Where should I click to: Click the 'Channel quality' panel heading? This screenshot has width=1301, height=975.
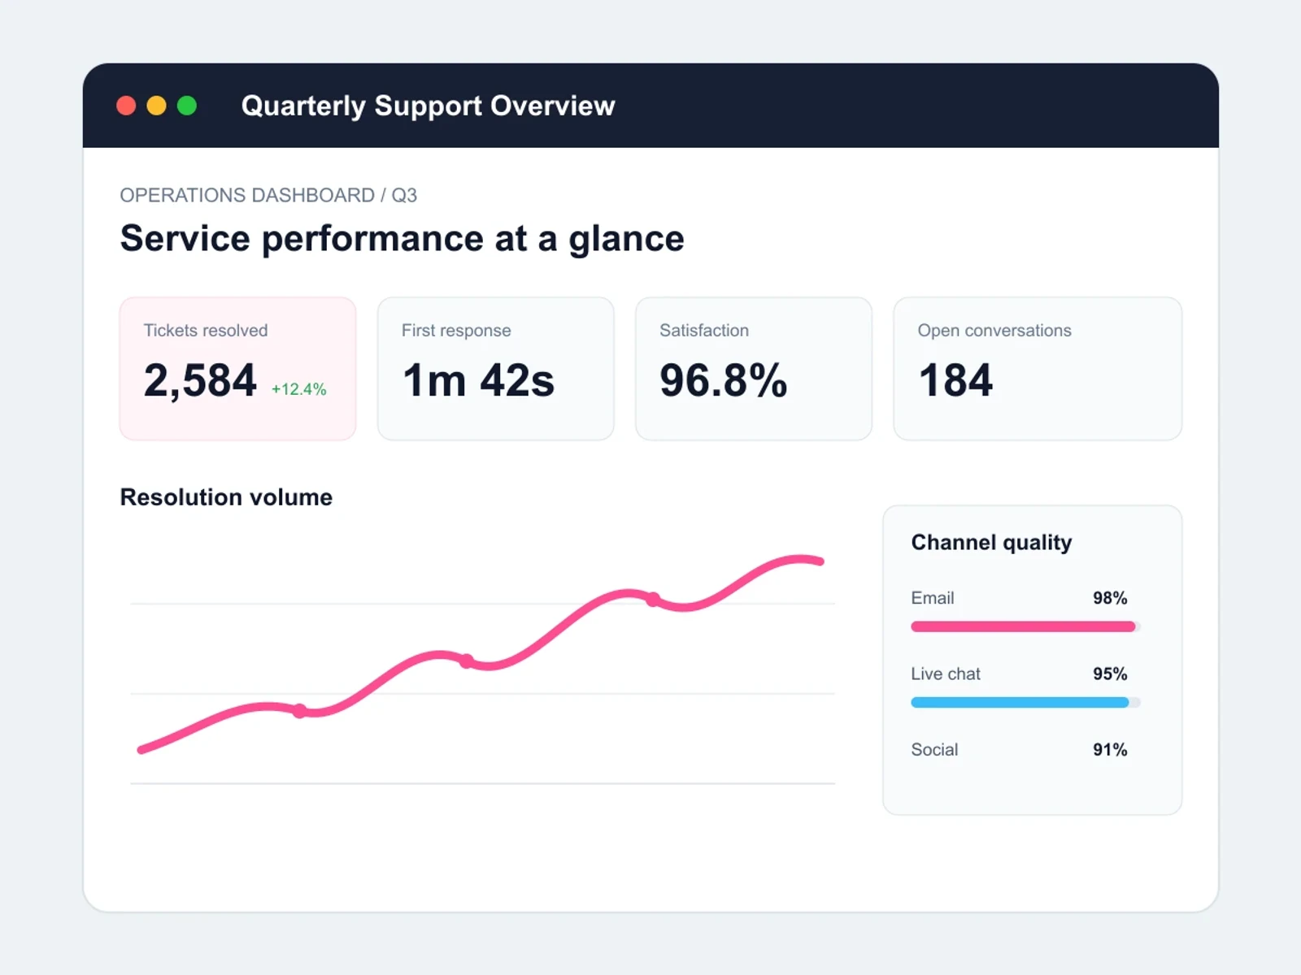991,542
